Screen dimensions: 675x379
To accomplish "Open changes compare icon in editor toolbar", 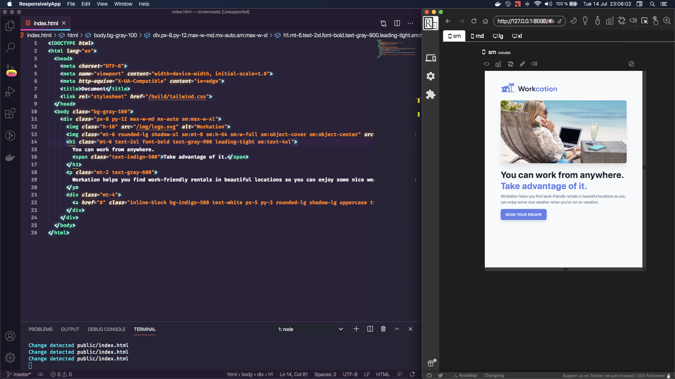I will point(384,23).
